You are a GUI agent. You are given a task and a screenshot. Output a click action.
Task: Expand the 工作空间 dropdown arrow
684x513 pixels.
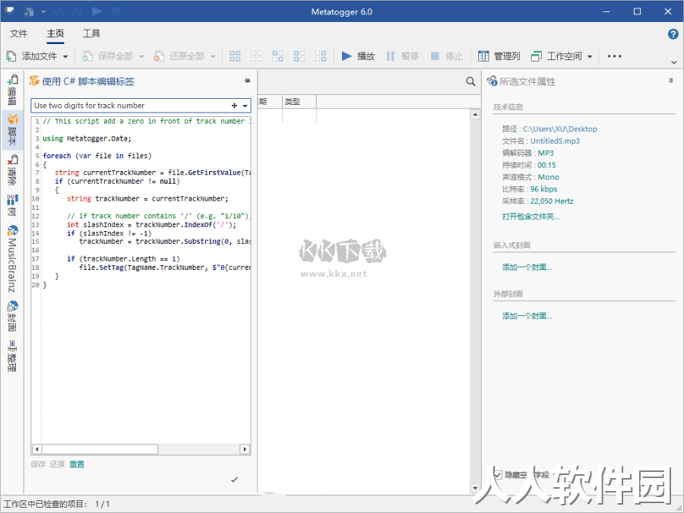(590, 56)
